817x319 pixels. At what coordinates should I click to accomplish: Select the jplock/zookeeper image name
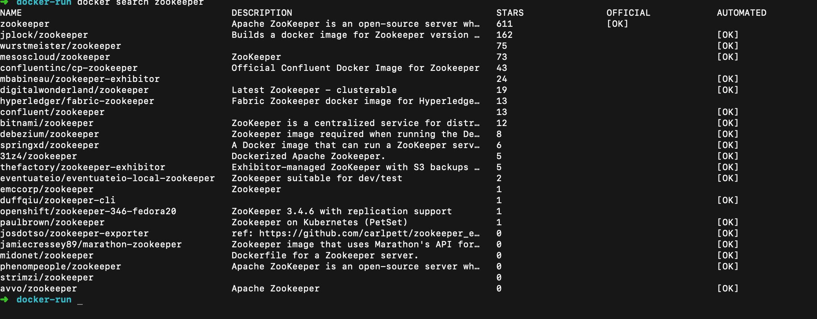click(44, 35)
